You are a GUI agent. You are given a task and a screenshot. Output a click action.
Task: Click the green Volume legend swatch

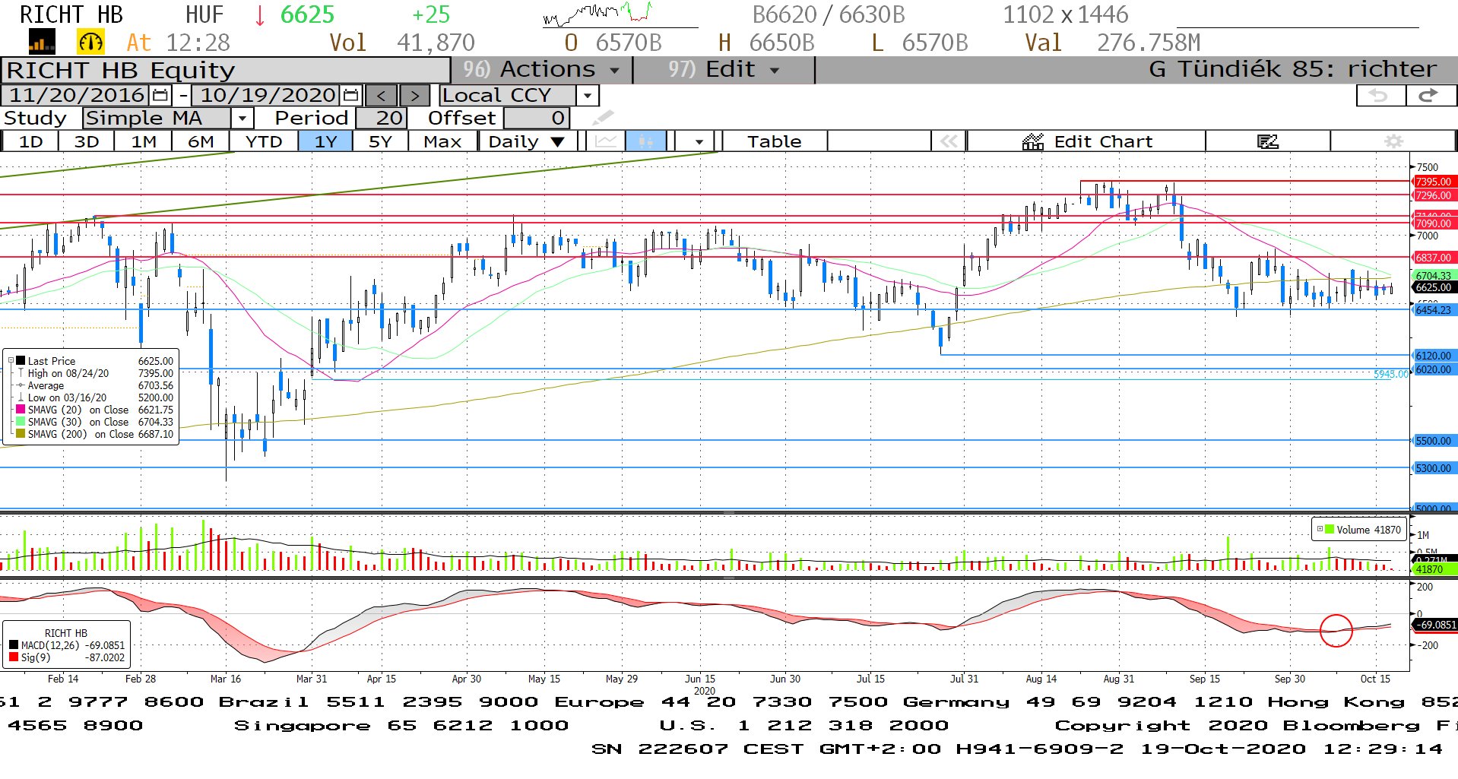point(1330,530)
